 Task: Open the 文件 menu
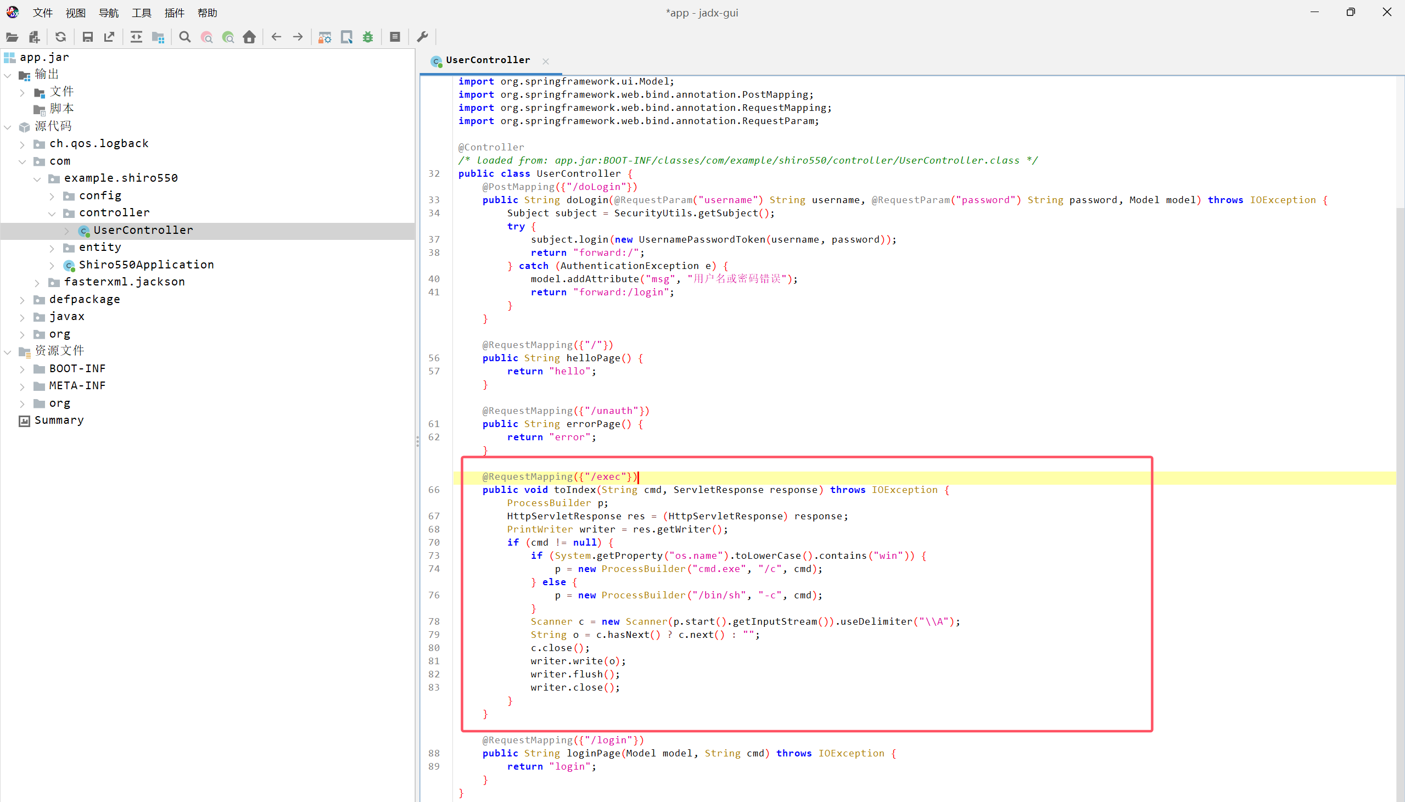(42, 13)
